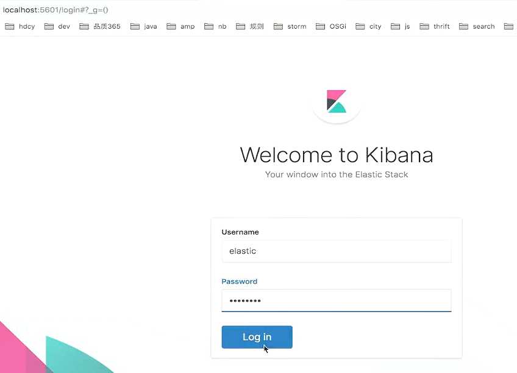
Task: Open the 品质365 bookmark folder
Action: coord(100,26)
